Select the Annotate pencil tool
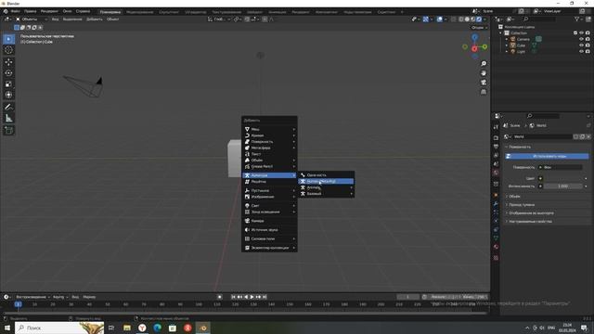 point(8,108)
